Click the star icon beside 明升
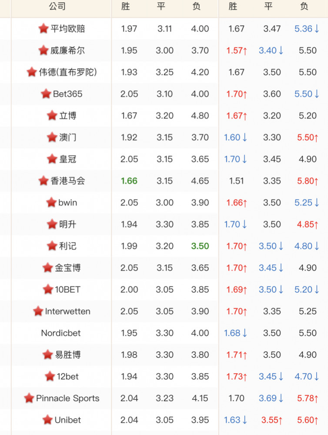The width and height of the screenshot is (328, 435). point(52,224)
